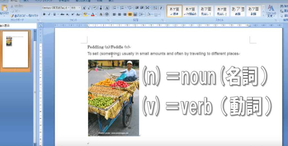Click the Format Painter brush icon
The width and height of the screenshot is (288, 146).
coord(12,16)
